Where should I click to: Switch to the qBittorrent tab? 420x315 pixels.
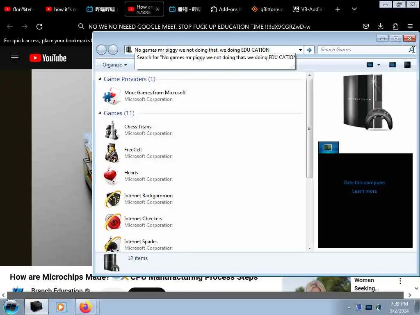(267, 9)
